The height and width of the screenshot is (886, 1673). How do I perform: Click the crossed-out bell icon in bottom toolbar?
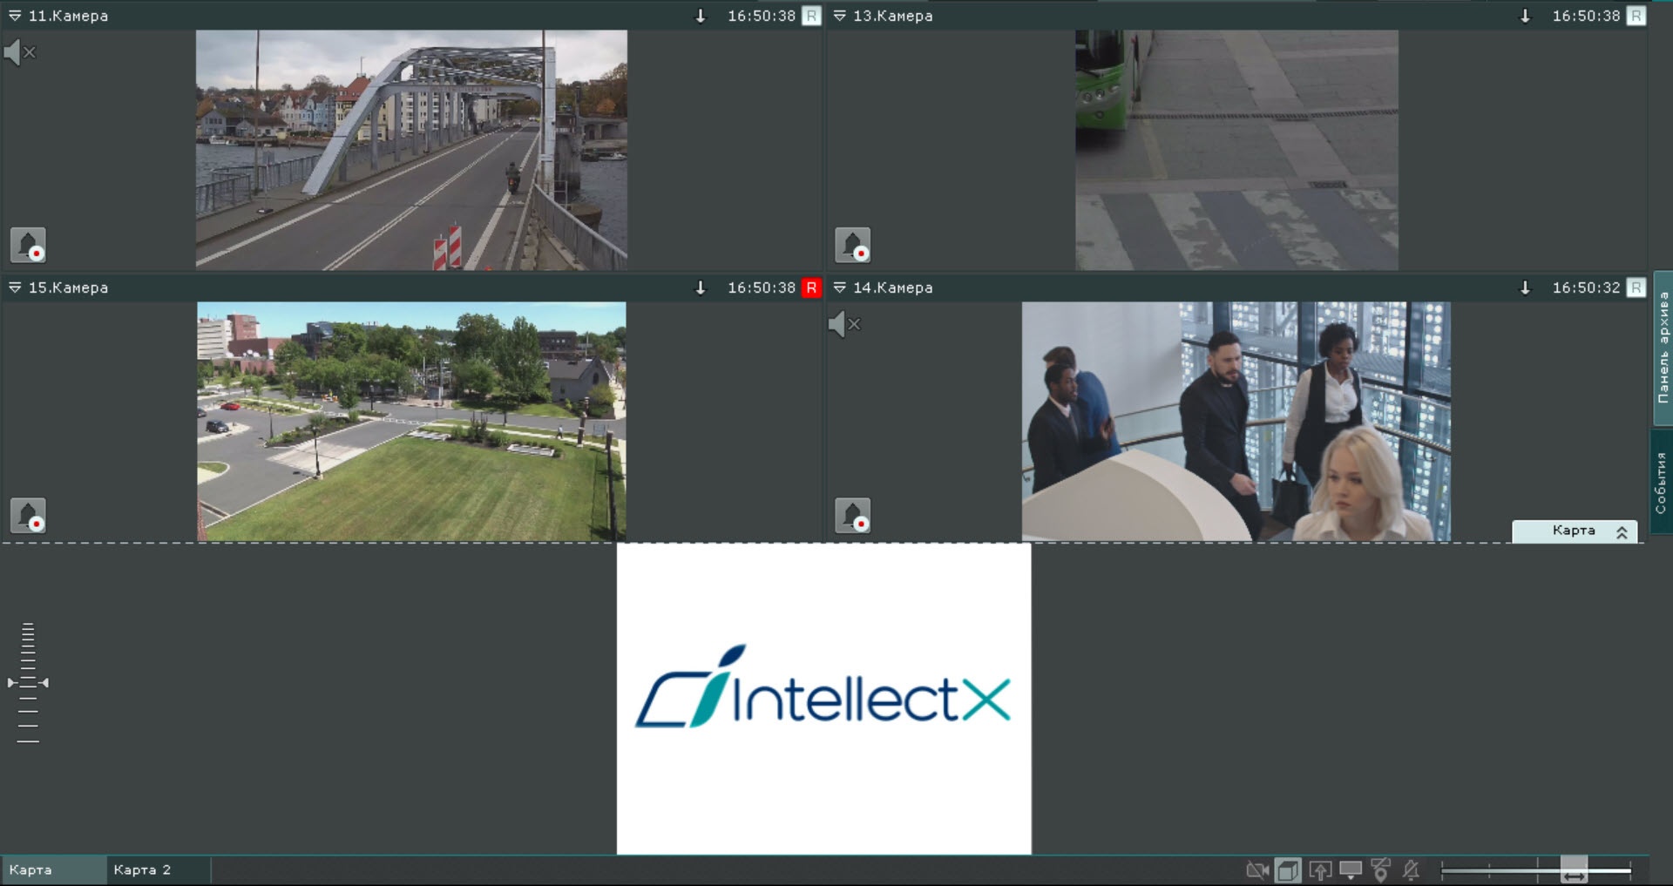pyautogui.click(x=1412, y=869)
